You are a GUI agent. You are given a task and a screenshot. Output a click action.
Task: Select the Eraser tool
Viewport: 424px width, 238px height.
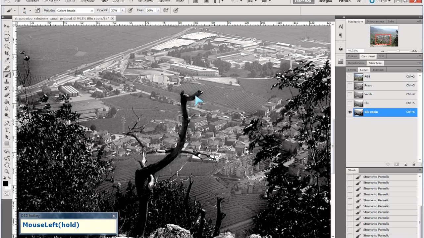click(x=7, y=95)
